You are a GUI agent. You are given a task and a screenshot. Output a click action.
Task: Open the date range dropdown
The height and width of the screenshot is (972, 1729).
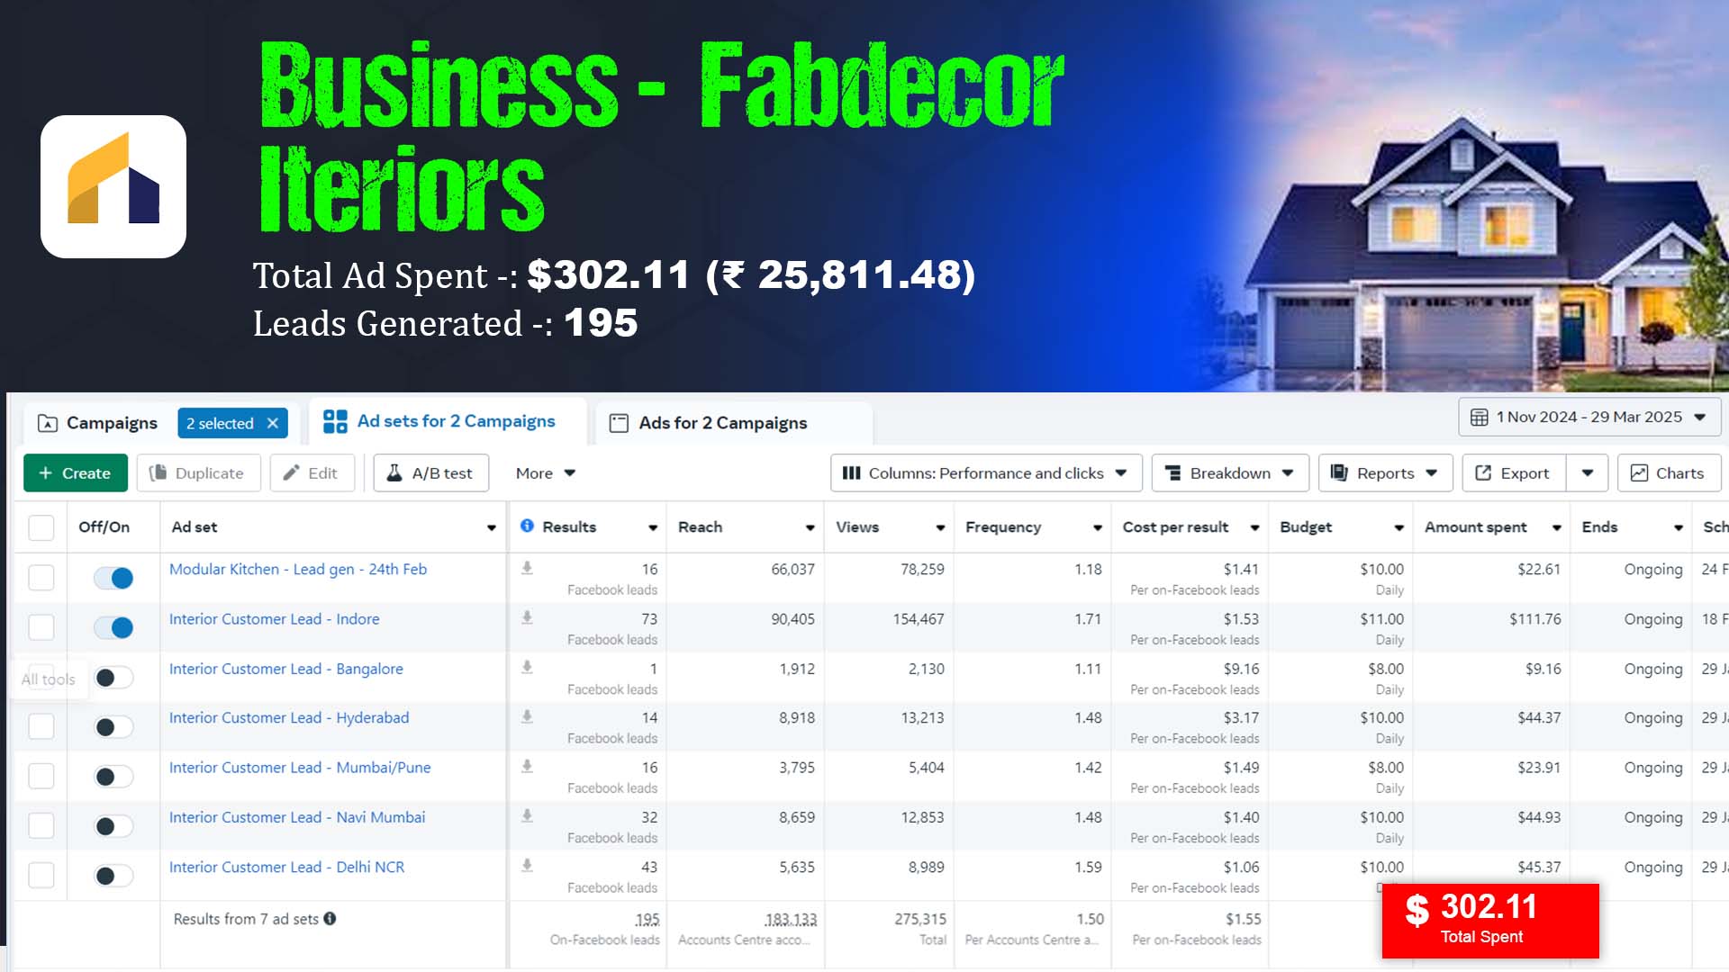[x=1589, y=418]
